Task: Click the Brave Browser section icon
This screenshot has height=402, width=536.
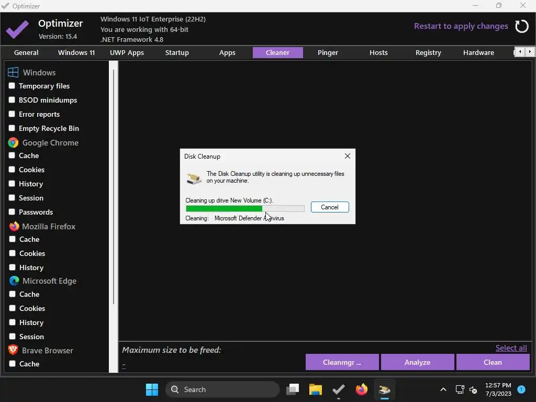Action: [13, 350]
